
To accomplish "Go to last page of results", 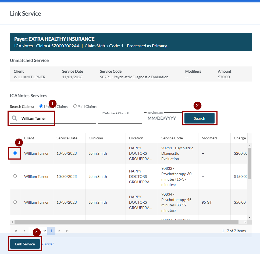I will pos(67,231).
